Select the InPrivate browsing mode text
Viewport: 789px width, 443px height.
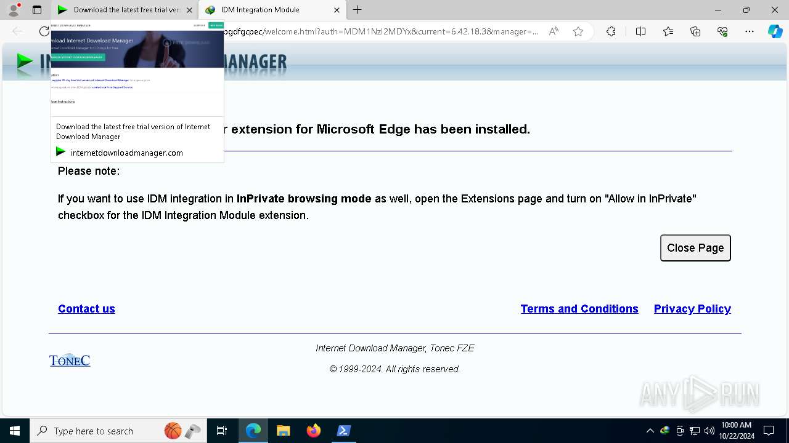pos(304,199)
